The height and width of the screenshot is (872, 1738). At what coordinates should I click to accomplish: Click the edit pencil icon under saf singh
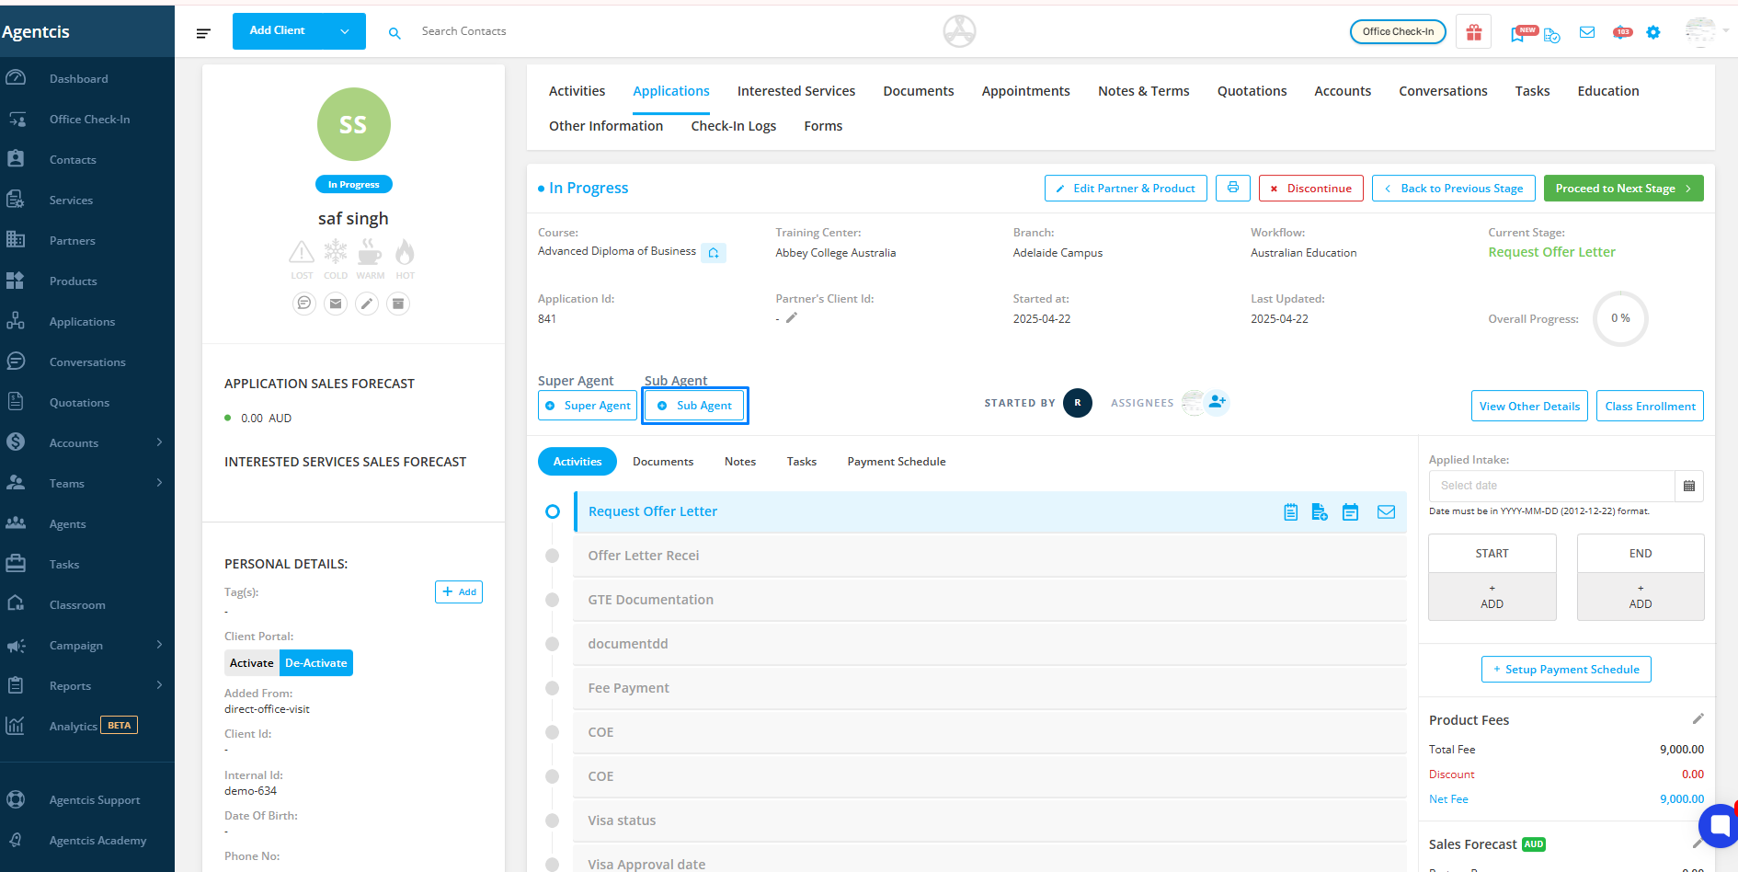tap(367, 304)
